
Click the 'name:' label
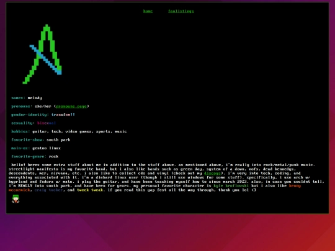click(x=19, y=98)
